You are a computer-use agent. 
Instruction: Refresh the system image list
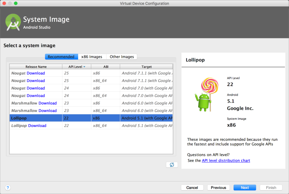tap(172, 165)
